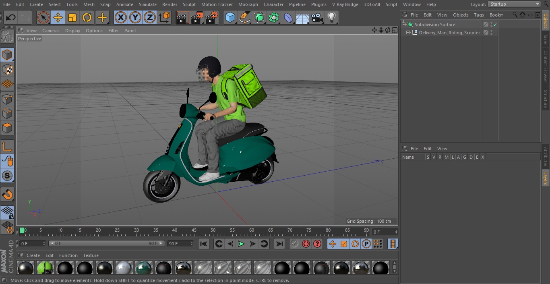Click frame 45 on the timeline ruler
Image resolution: width=550 pixels, height=284 pixels.
pos(194,231)
